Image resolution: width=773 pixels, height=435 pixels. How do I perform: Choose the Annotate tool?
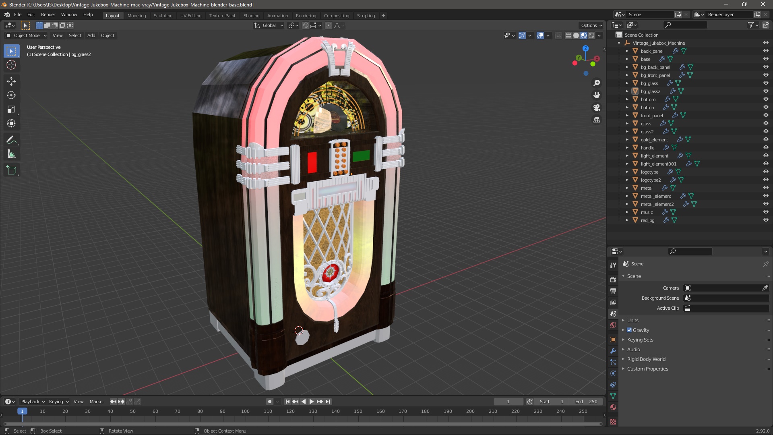[11, 140]
